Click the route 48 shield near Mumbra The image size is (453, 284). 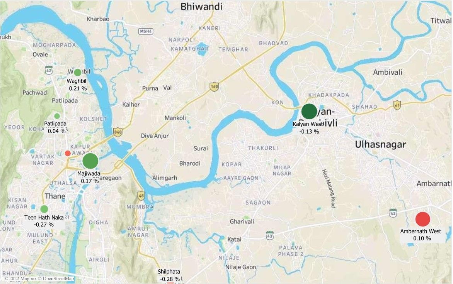coord(141,196)
